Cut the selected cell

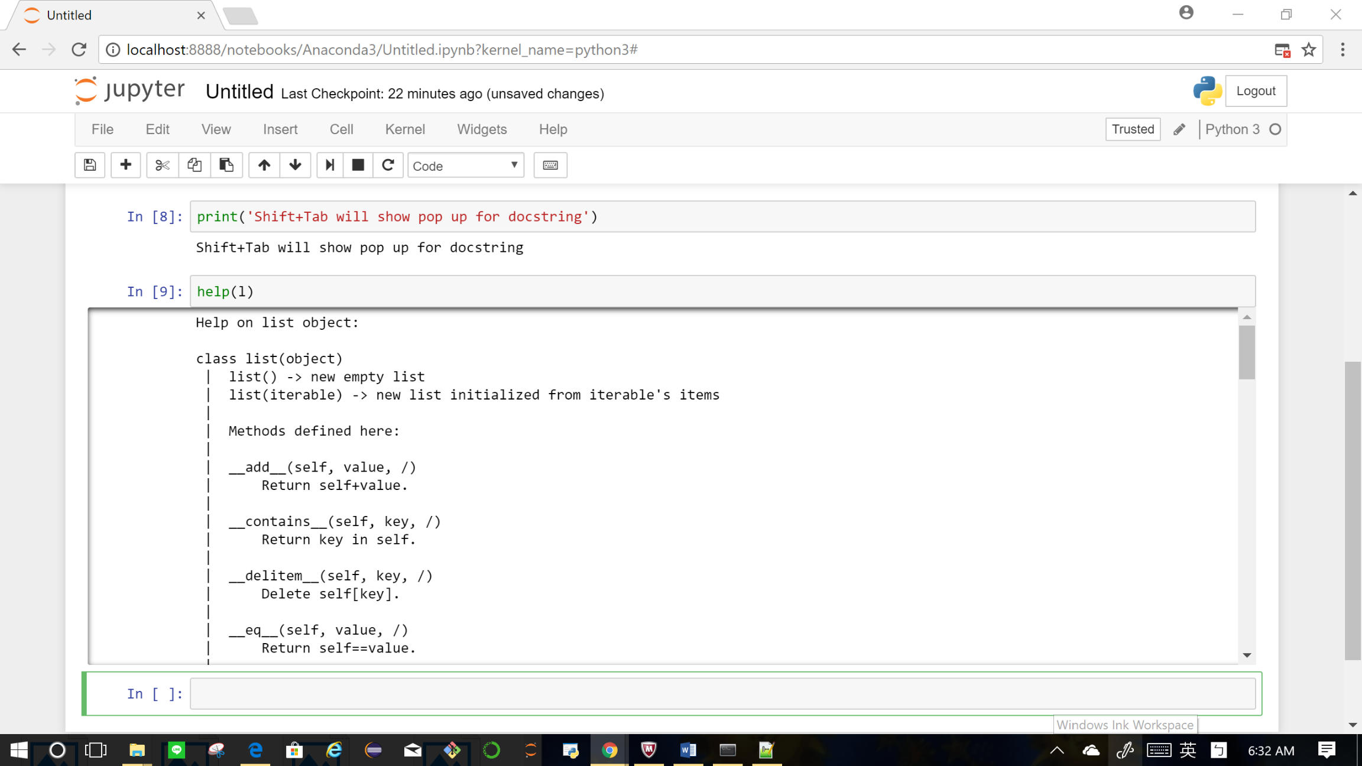pyautogui.click(x=162, y=165)
